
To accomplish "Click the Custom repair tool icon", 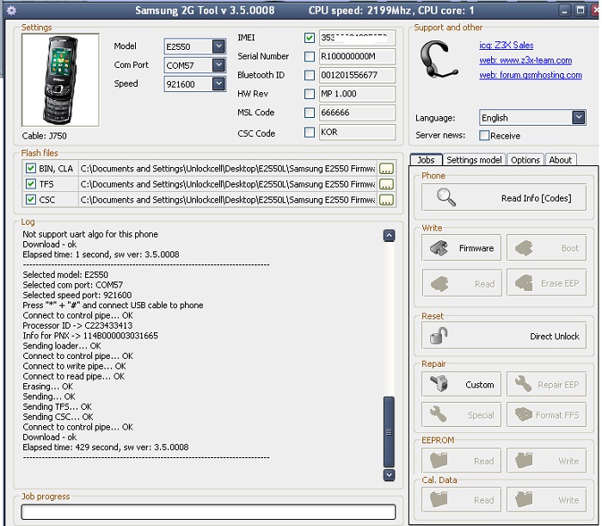I will coord(439,384).
